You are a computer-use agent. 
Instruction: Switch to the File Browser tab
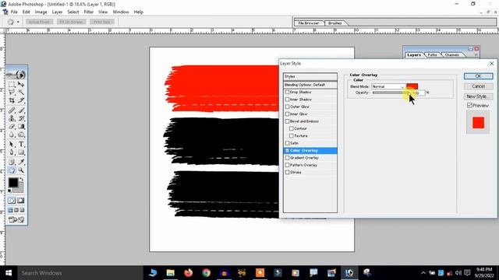coord(309,23)
